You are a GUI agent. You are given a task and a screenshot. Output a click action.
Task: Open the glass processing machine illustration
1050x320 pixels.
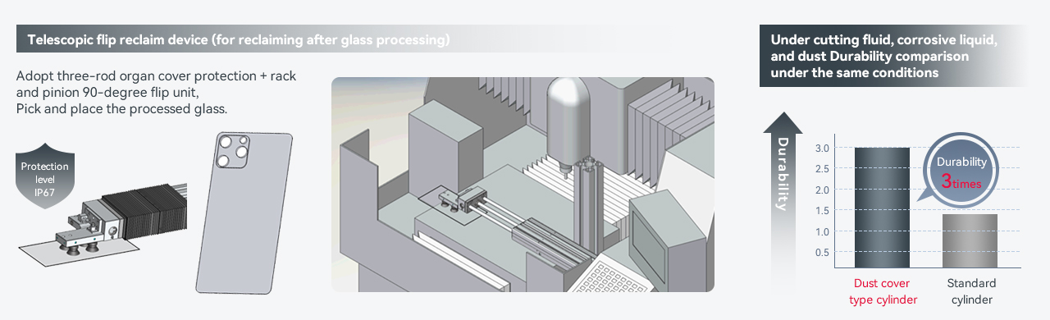click(x=523, y=185)
